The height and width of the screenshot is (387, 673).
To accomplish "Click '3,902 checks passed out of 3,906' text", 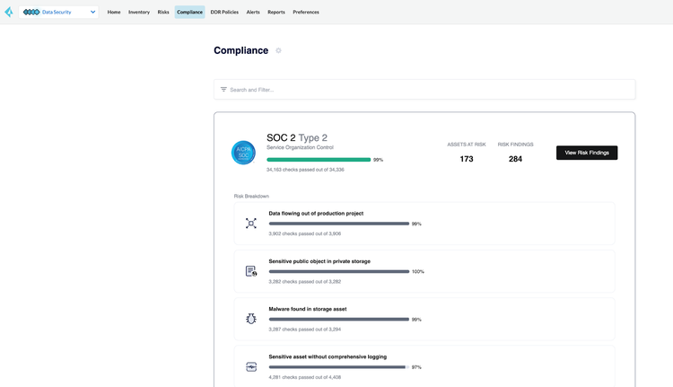I will 305,233.
